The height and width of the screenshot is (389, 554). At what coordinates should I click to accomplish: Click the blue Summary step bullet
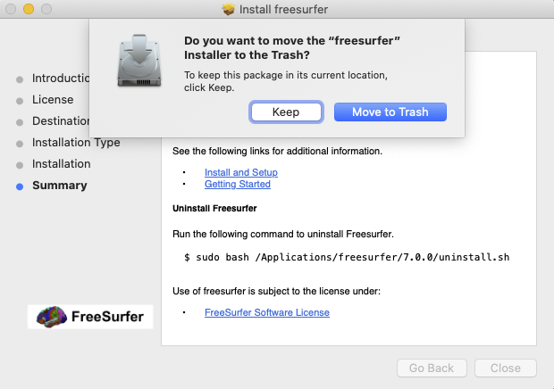20,186
